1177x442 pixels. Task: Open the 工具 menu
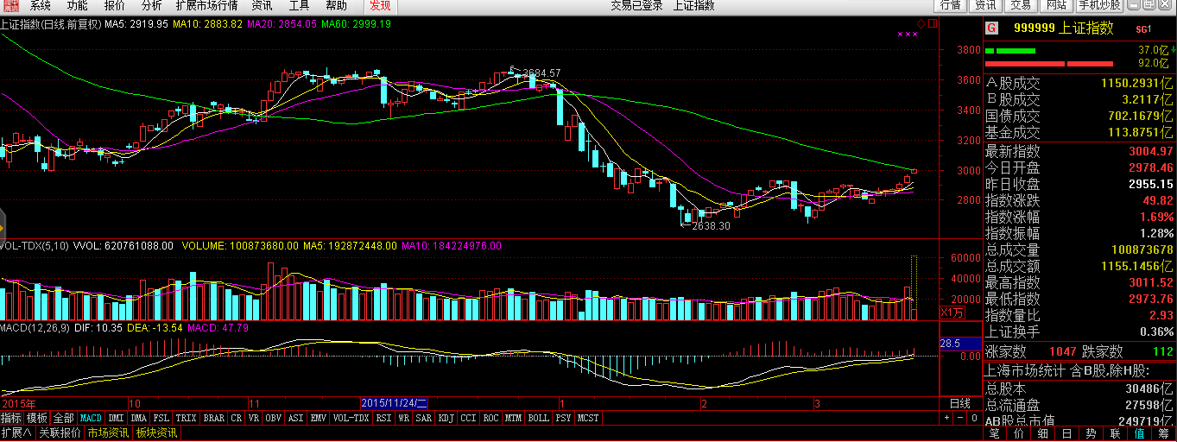(x=299, y=6)
